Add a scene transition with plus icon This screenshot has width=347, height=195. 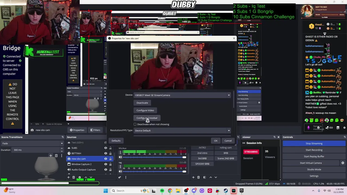coord(51,155)
